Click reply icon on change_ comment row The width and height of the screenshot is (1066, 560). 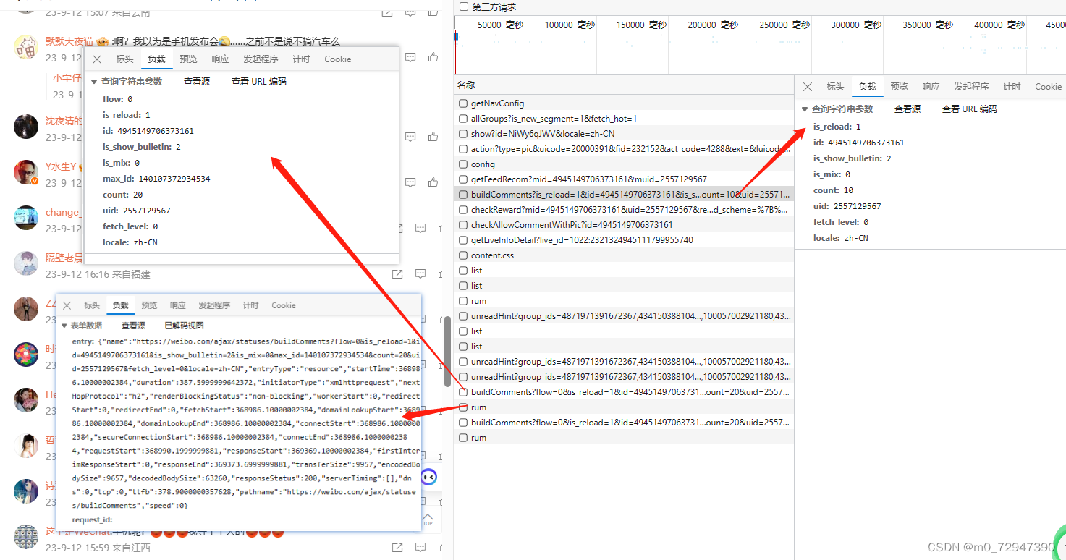pos(420,229)
